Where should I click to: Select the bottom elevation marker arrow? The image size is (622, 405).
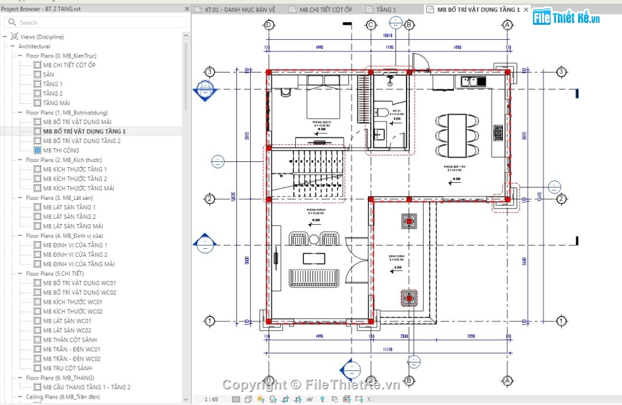click(x=351, y=370)
